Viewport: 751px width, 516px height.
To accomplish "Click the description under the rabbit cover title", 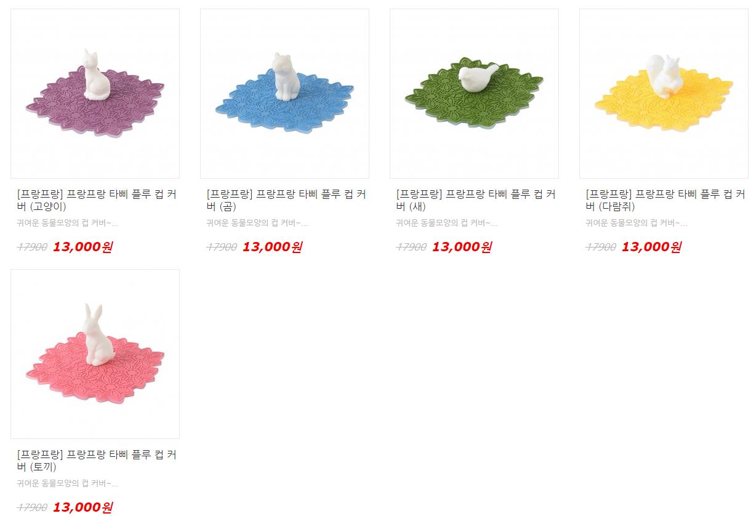I will 68,483.
